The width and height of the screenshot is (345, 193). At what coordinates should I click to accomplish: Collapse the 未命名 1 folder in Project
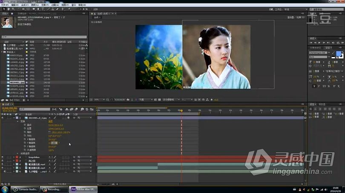point(2,52)
